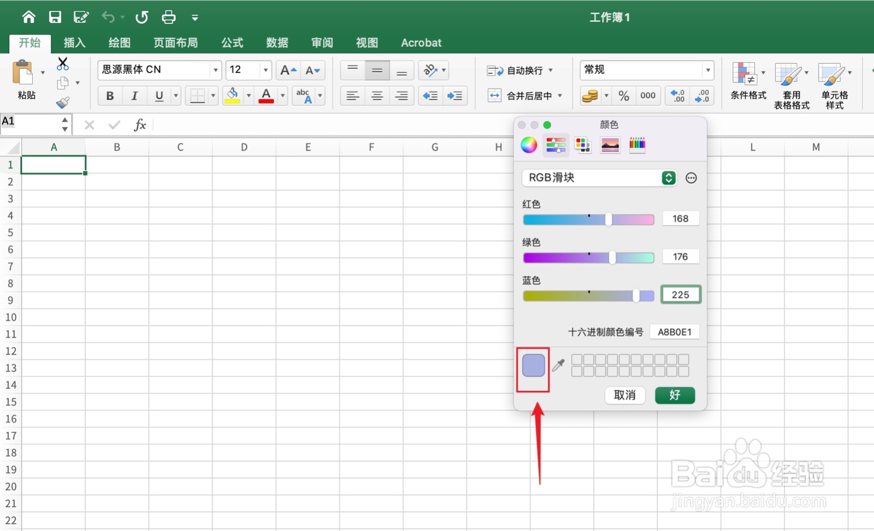The image size is (874, 531).
Task: Confirm color by clicking 好
Action: (675, 395)
